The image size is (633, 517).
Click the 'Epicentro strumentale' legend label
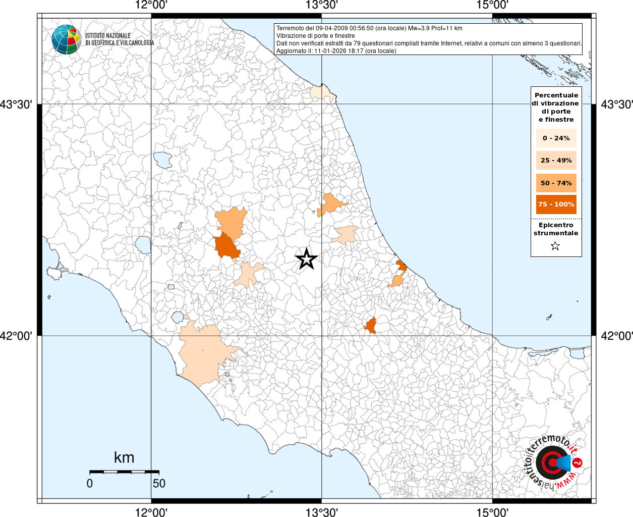coord(556,229)
